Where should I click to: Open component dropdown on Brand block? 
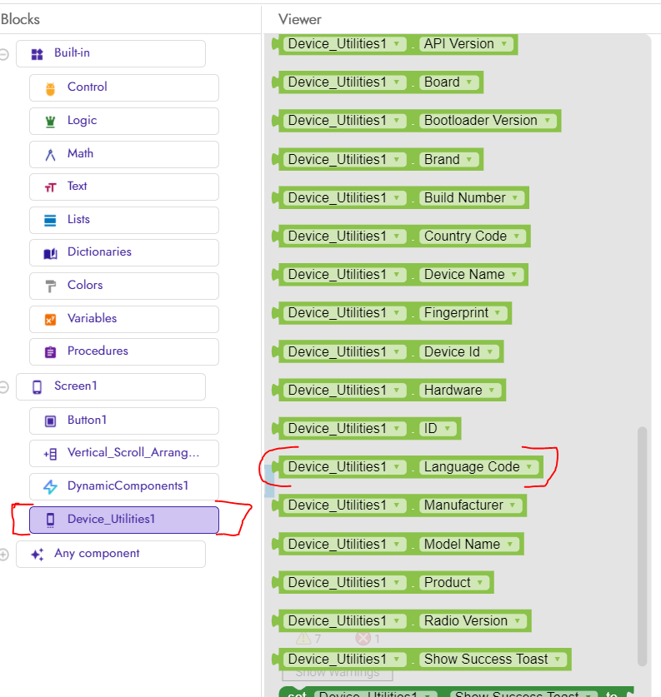tap(398, 160)
